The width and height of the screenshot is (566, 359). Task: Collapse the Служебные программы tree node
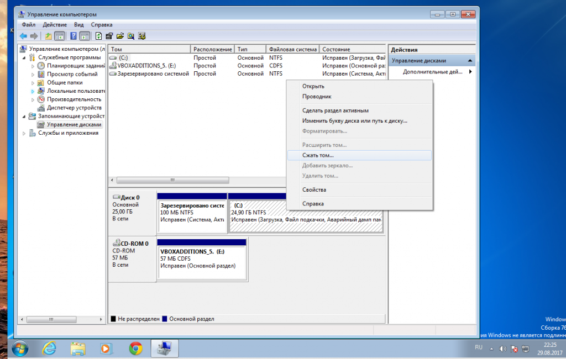pos(24,57)
